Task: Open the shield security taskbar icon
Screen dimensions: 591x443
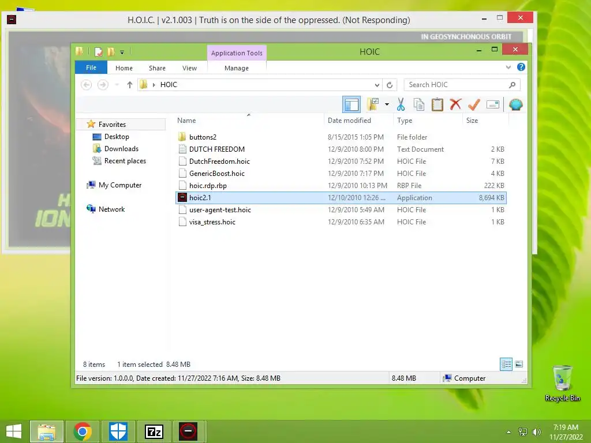Action: pyautogui.click(x=118, y=431)
